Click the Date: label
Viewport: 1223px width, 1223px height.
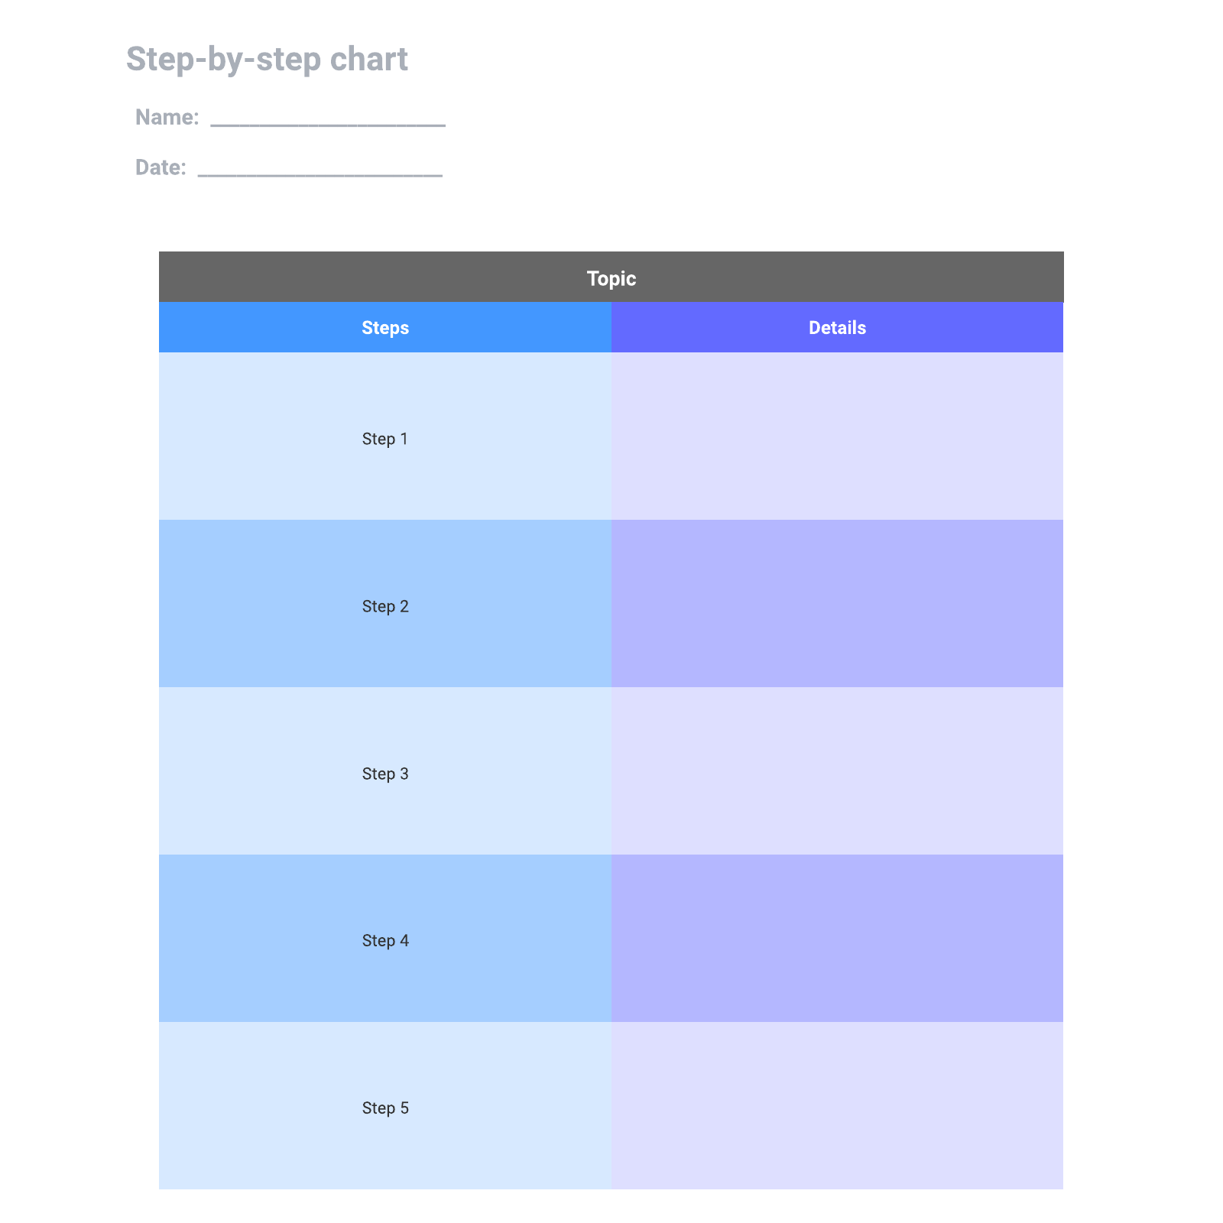pos(161,167)
